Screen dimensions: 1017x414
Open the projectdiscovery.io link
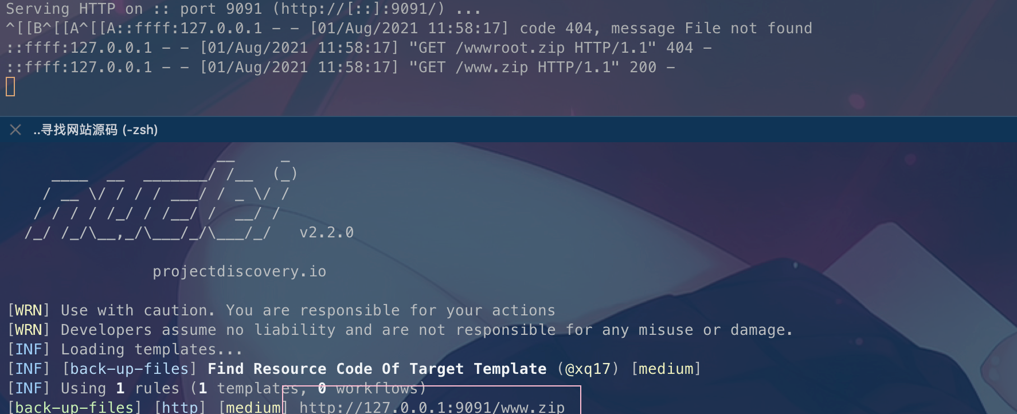pyautogui.click(x=239, y=271)
